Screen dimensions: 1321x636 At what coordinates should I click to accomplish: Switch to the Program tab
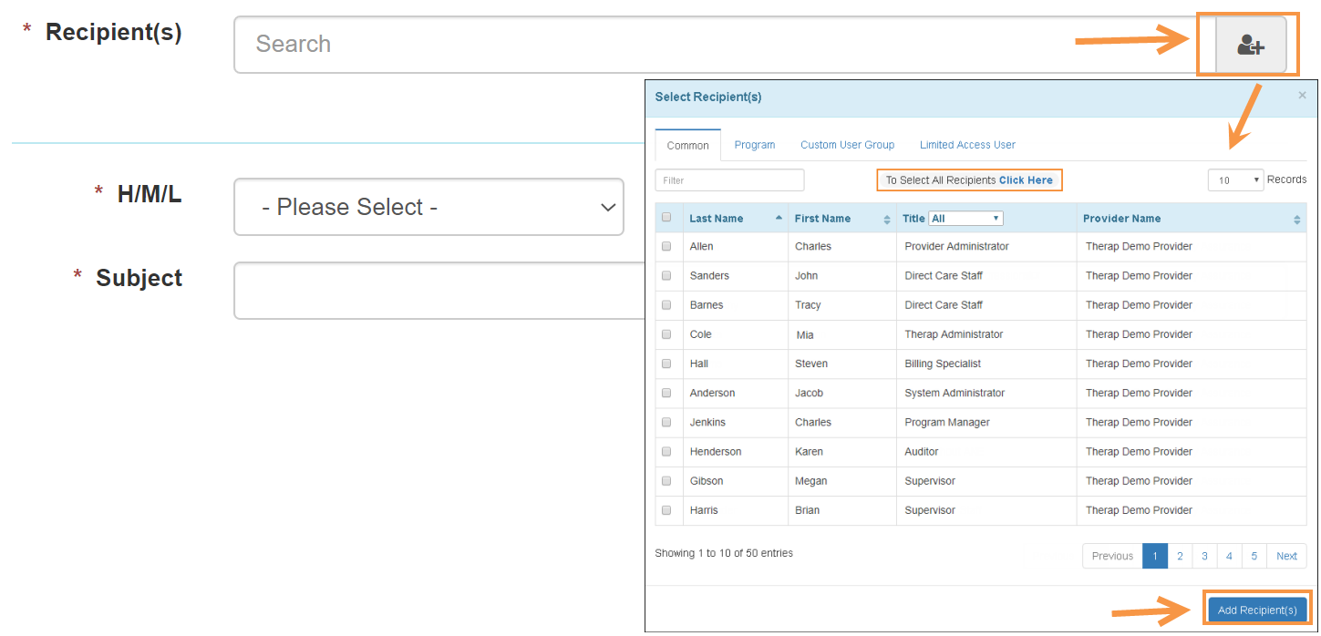tap(755, 145)
